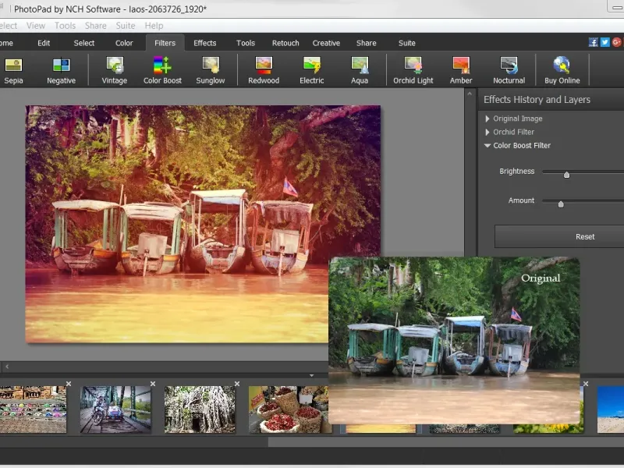Click the Effects History and Layers heading
This screenshot has width=624, height=468.
[537, 100]
